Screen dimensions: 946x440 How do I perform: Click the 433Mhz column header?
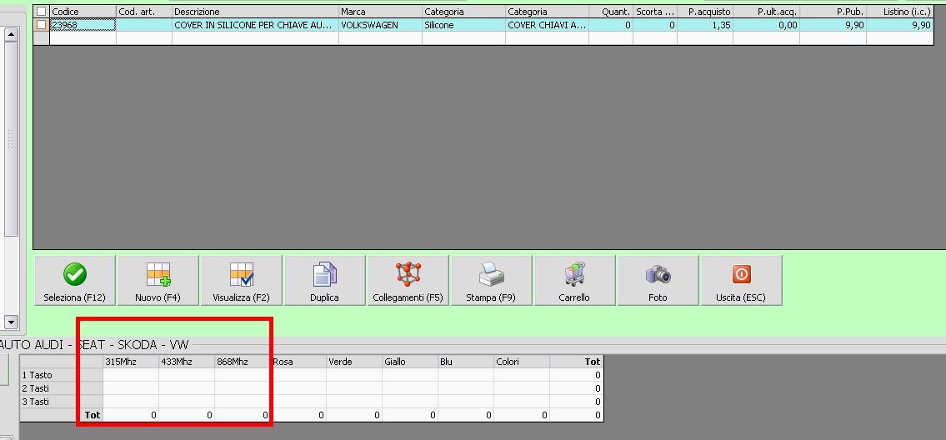click(187, 362)
